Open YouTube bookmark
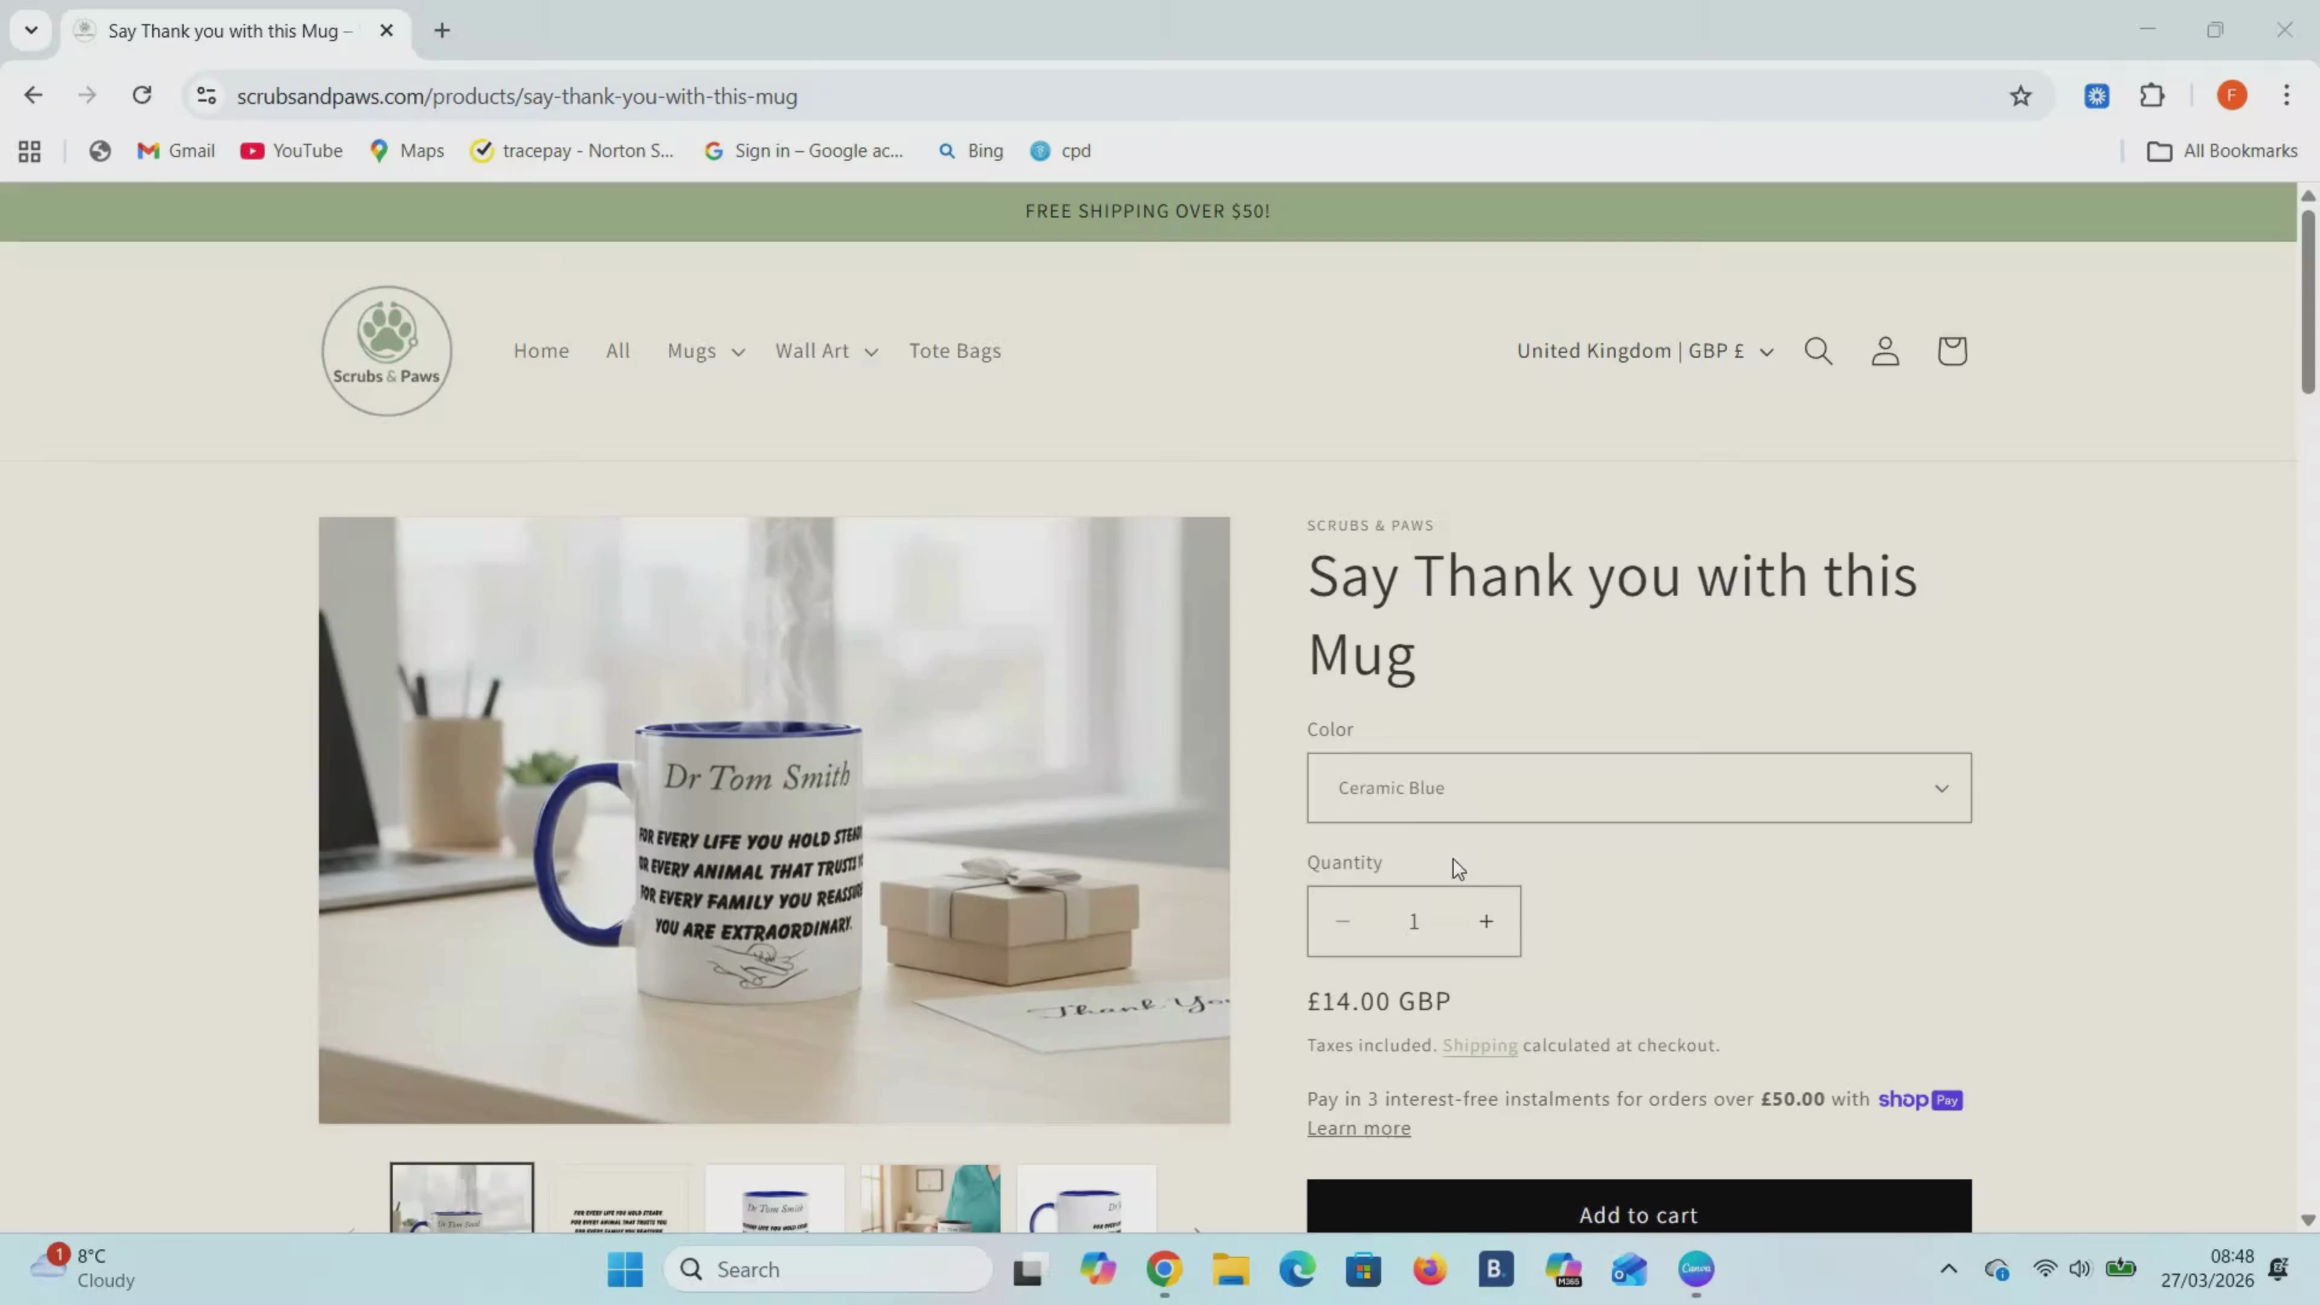Screen dimensions: 2320x1305 tap(292, 151)
